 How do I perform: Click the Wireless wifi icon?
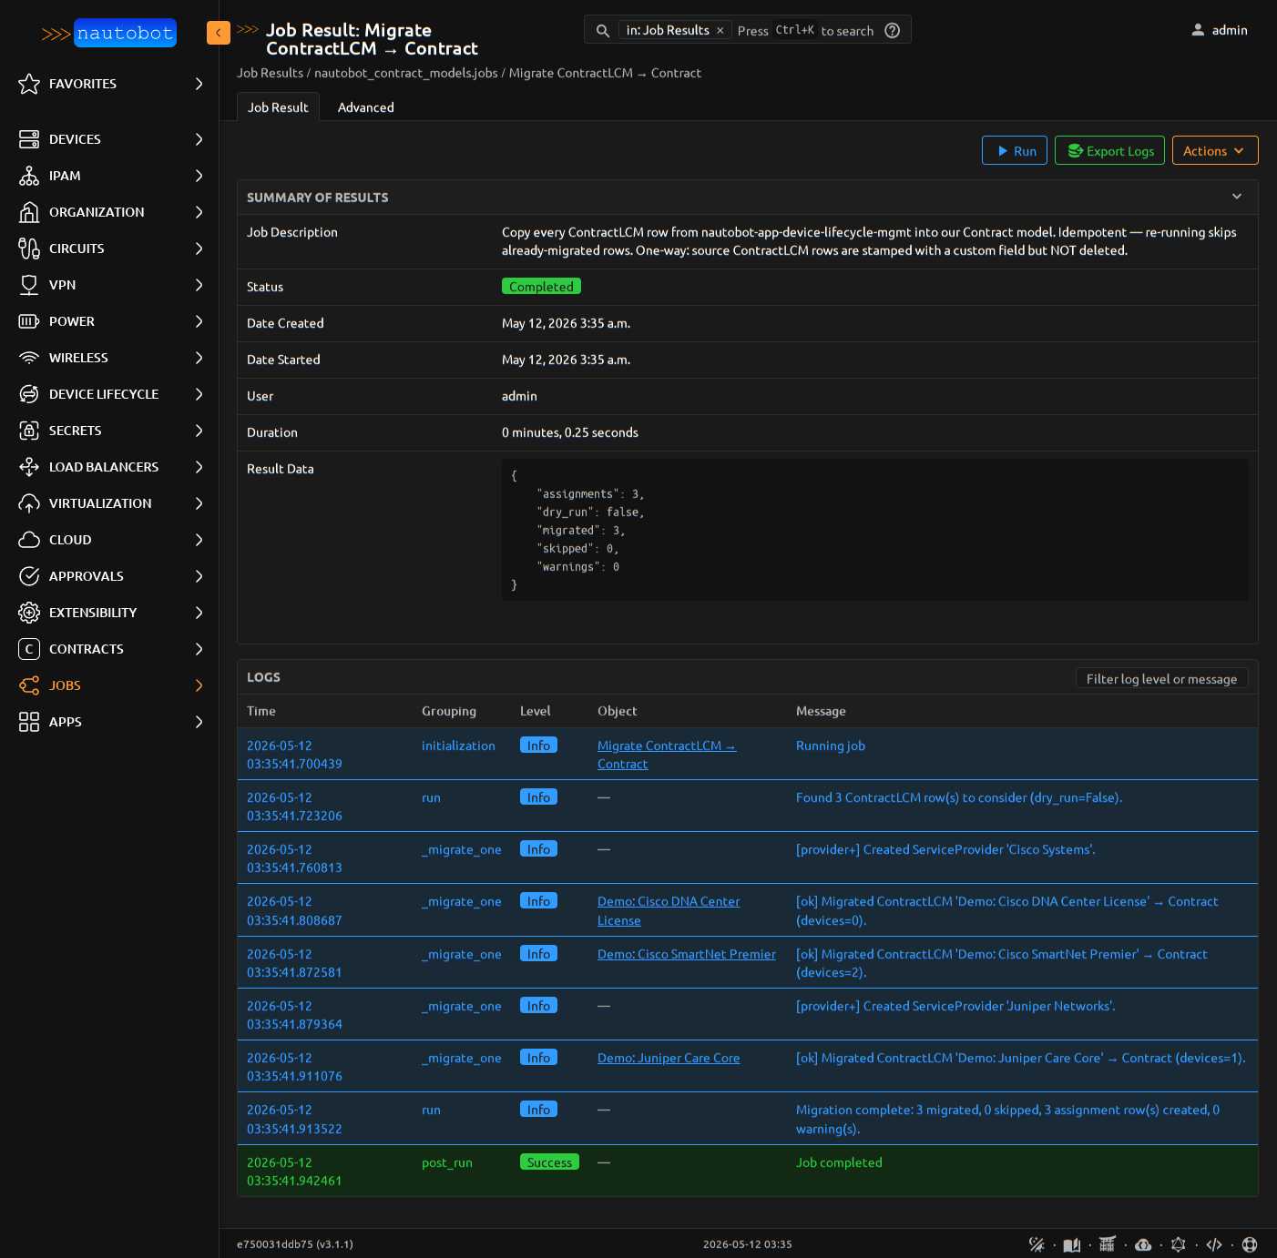29,358
